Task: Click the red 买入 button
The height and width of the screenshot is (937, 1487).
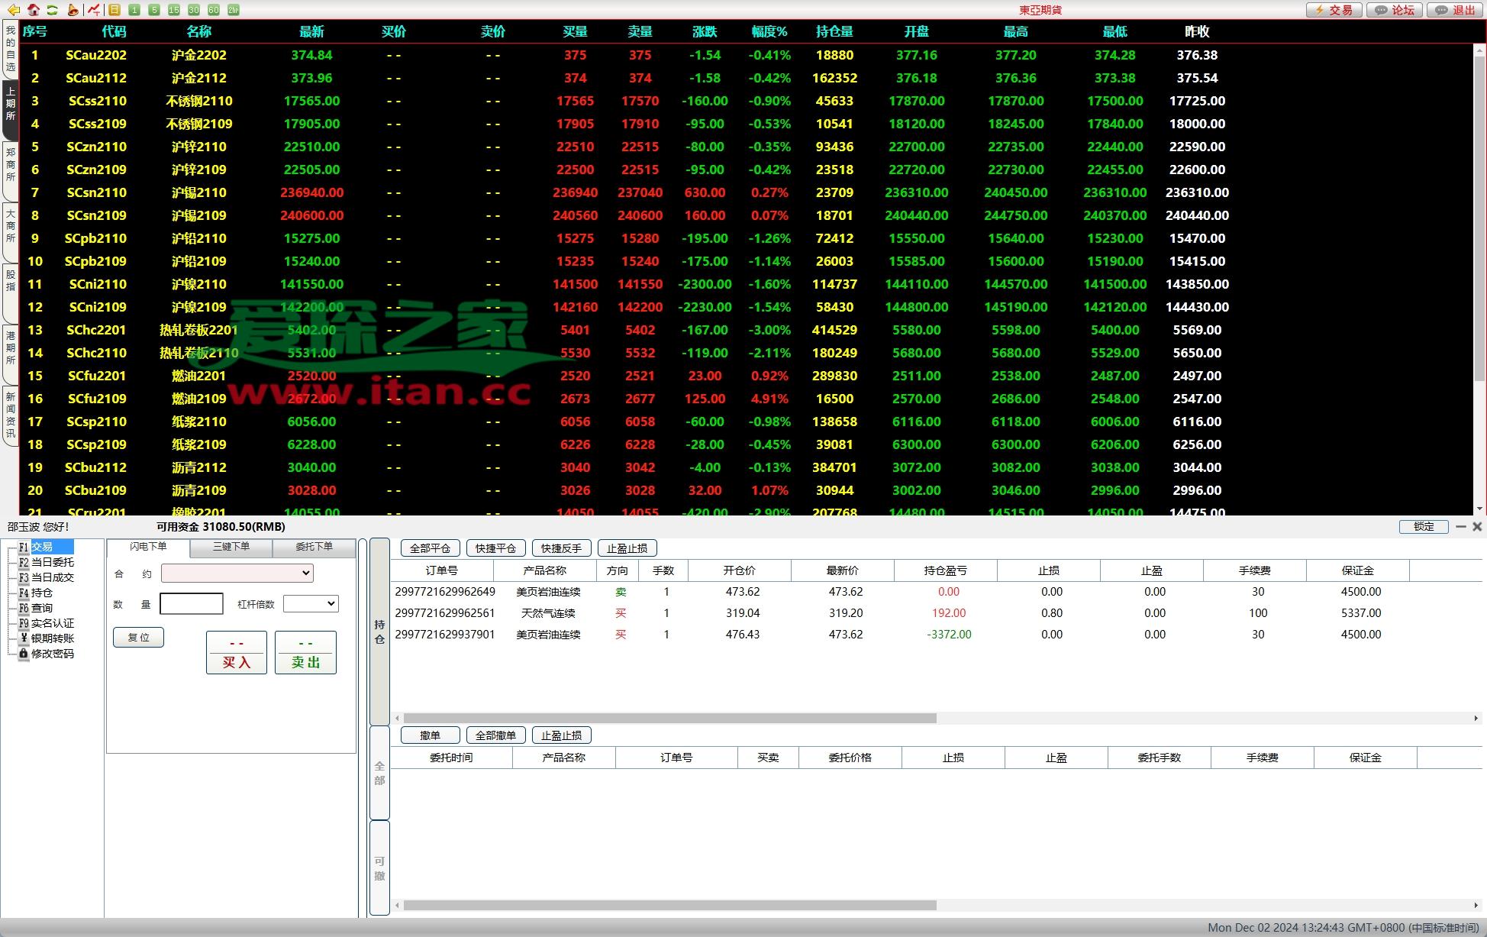Action: point(237,653)
